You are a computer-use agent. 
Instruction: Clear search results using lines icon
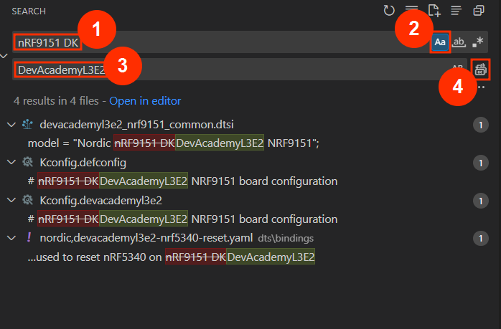411,9
